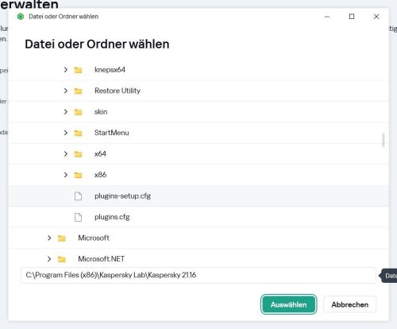The image size is (397, 329).
Task: Expand the Microsoft.NET folder
Action: point(49,259)
